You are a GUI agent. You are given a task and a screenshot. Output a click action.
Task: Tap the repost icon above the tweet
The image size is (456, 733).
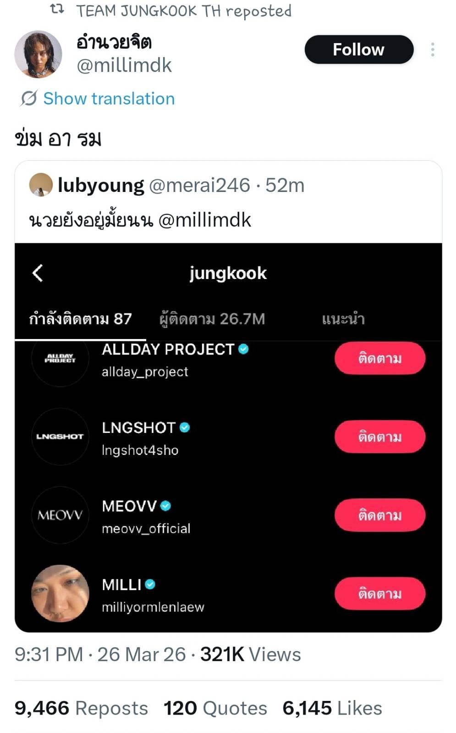pyautogui.click(x=57, y=9)
